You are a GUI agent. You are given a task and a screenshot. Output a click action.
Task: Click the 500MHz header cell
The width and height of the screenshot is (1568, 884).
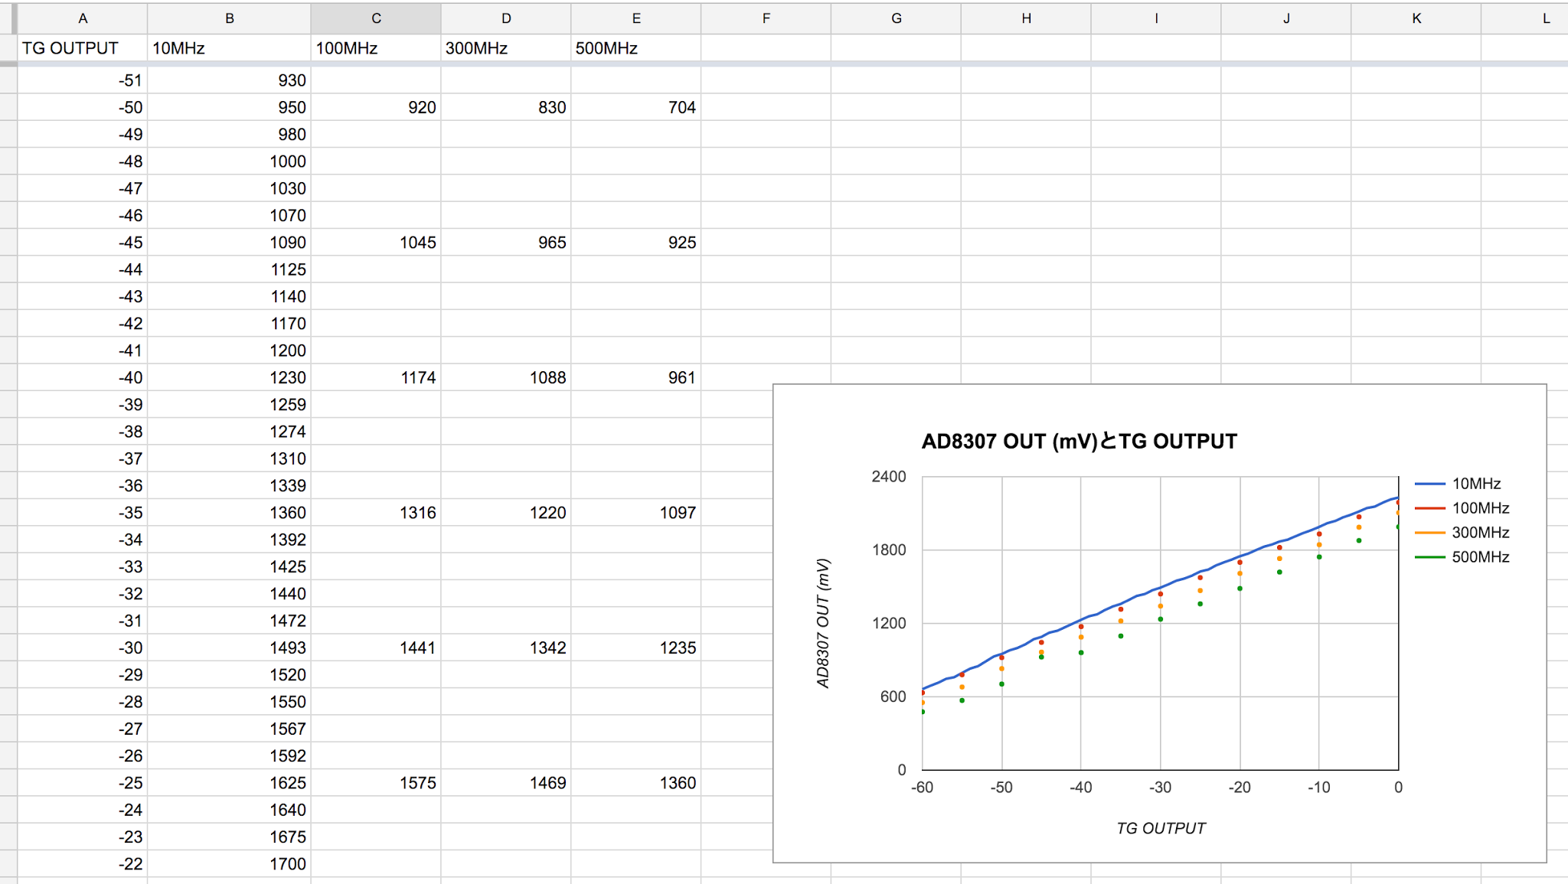[x=635, y=48]
